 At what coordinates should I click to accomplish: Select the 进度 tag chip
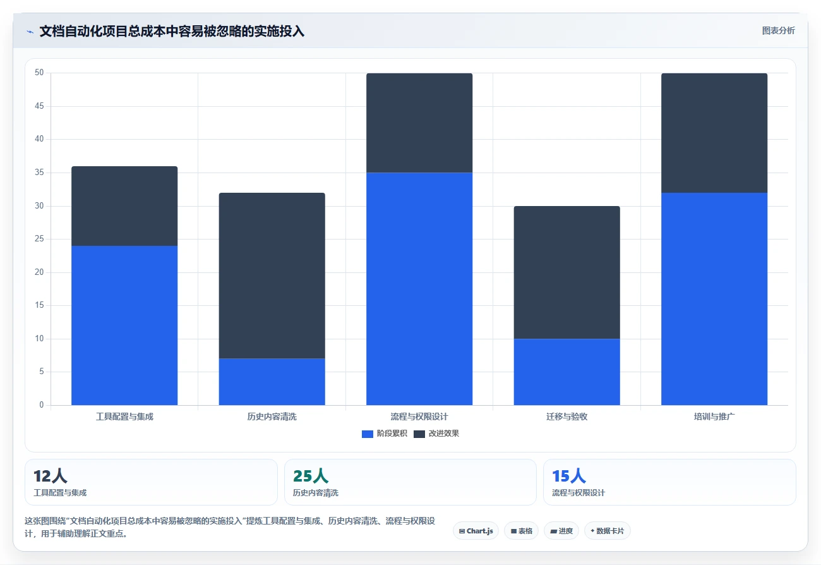pyautogui.click(x=561, y=531)
